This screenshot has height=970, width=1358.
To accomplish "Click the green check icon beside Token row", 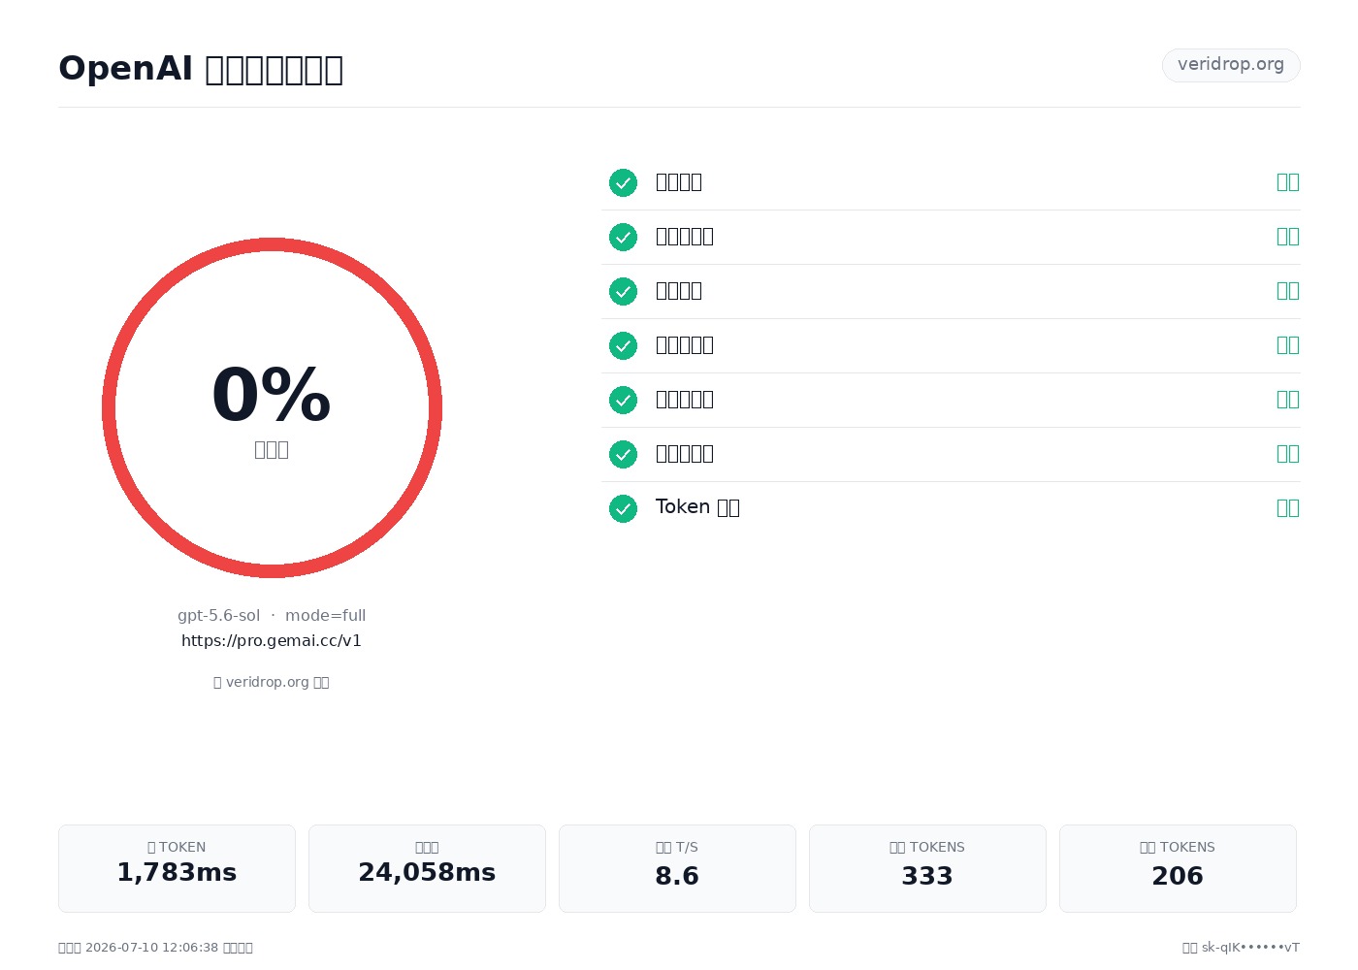I will pos(623,508).
